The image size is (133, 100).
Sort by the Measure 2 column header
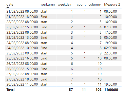tap(112, 4)
